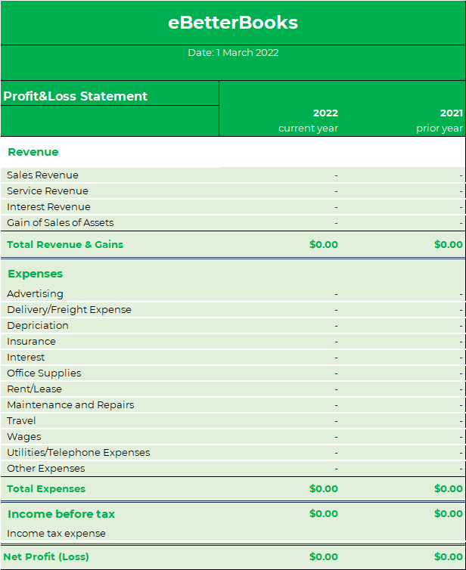Click the Total Expenses 2022 value
The height and width of the screenshot is (570, 466).
tap(323, 489)
